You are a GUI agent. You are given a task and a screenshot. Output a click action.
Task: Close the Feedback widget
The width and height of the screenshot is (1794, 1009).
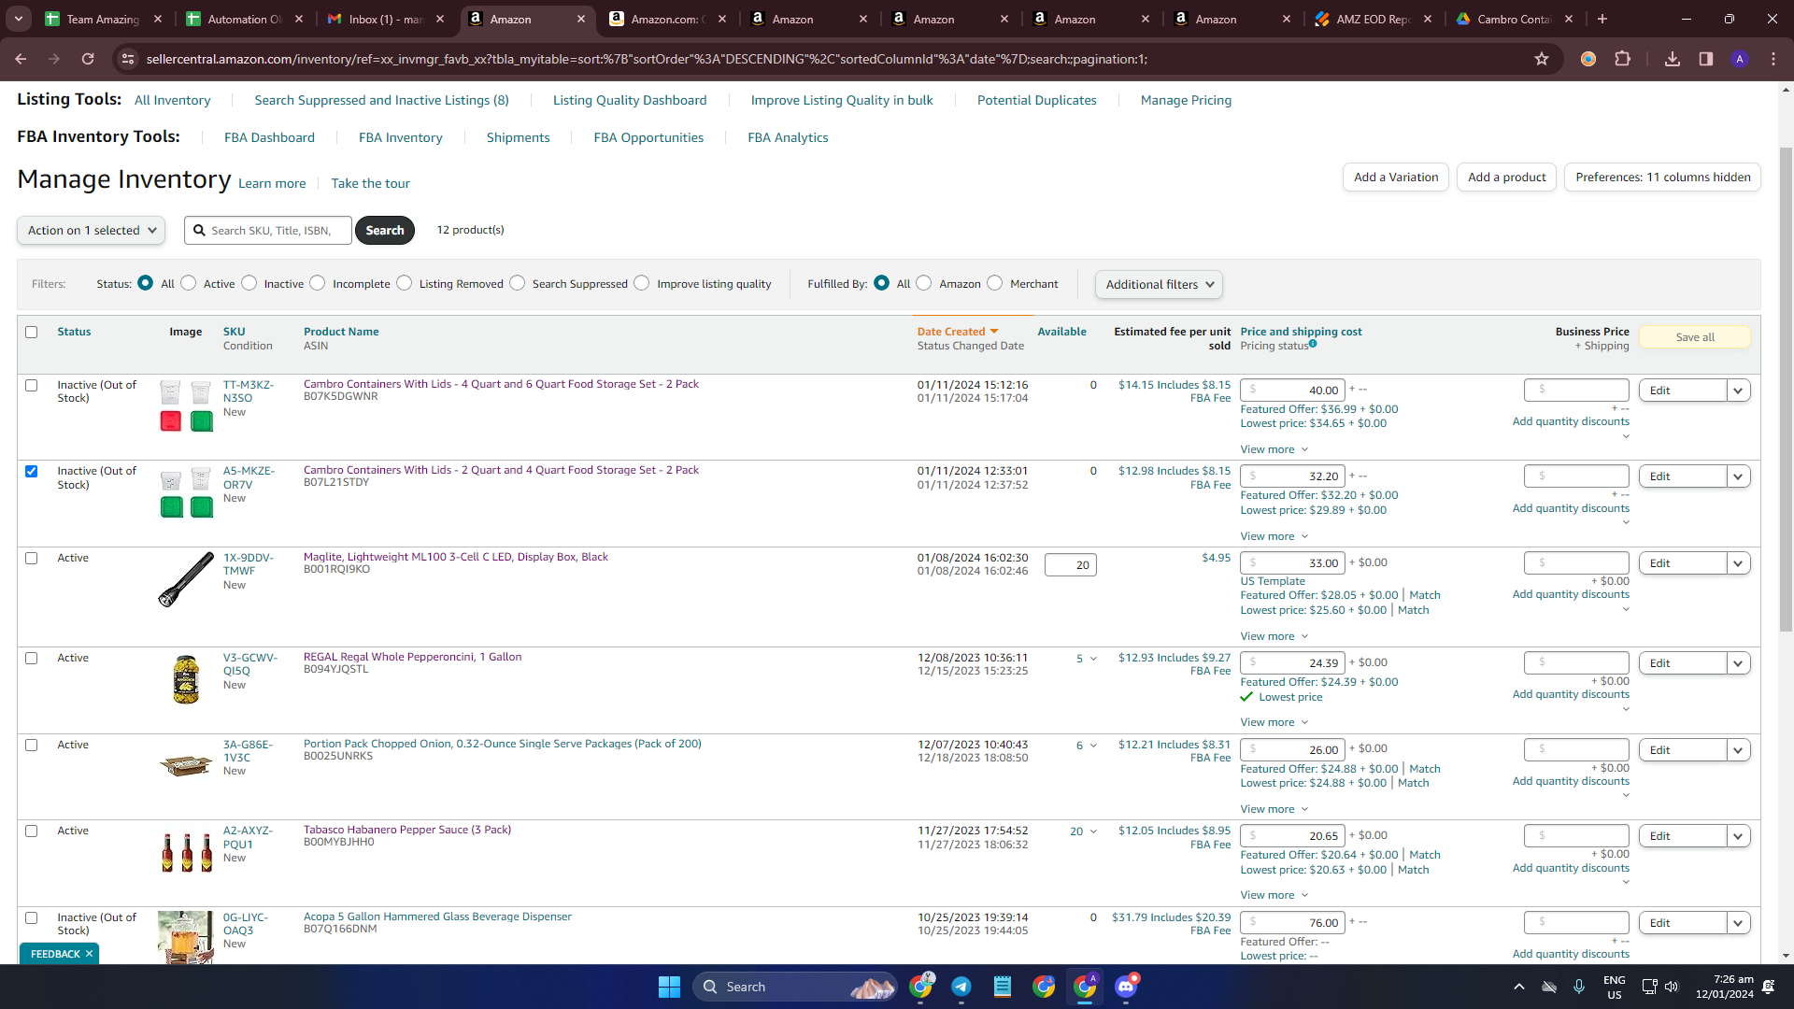90,954
